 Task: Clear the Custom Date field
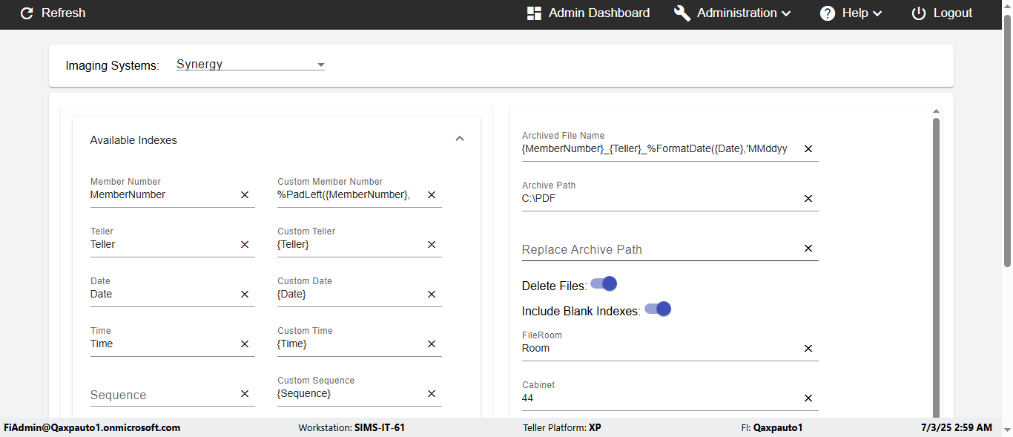click(x=432, y=295)
